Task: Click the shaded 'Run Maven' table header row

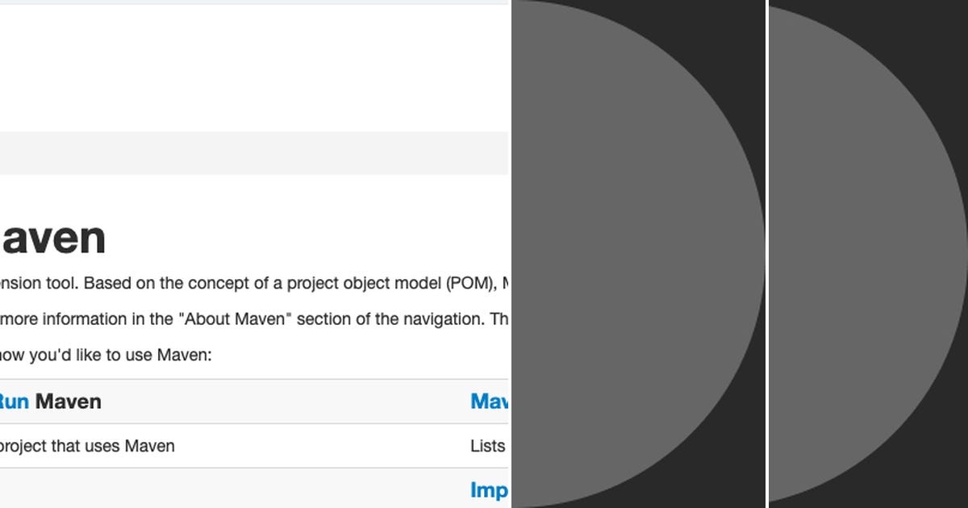Action: (x=242, y=401)
